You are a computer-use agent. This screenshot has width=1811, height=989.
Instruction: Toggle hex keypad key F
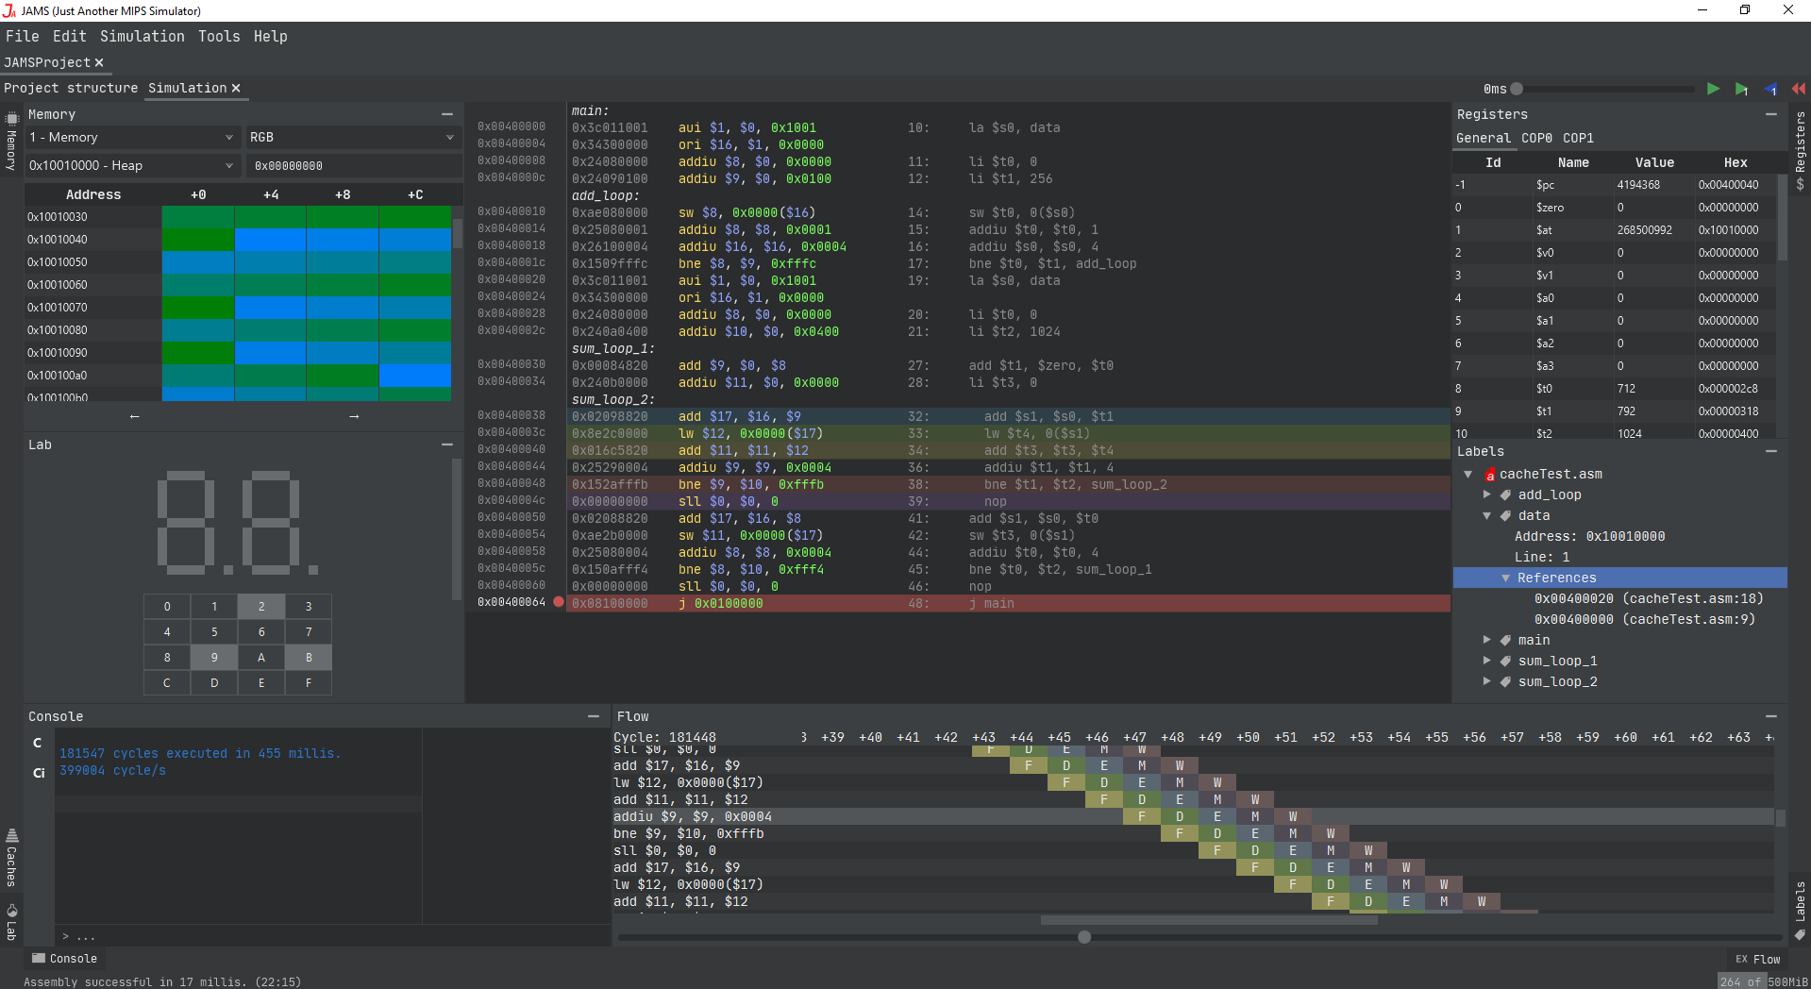point(309,682)
